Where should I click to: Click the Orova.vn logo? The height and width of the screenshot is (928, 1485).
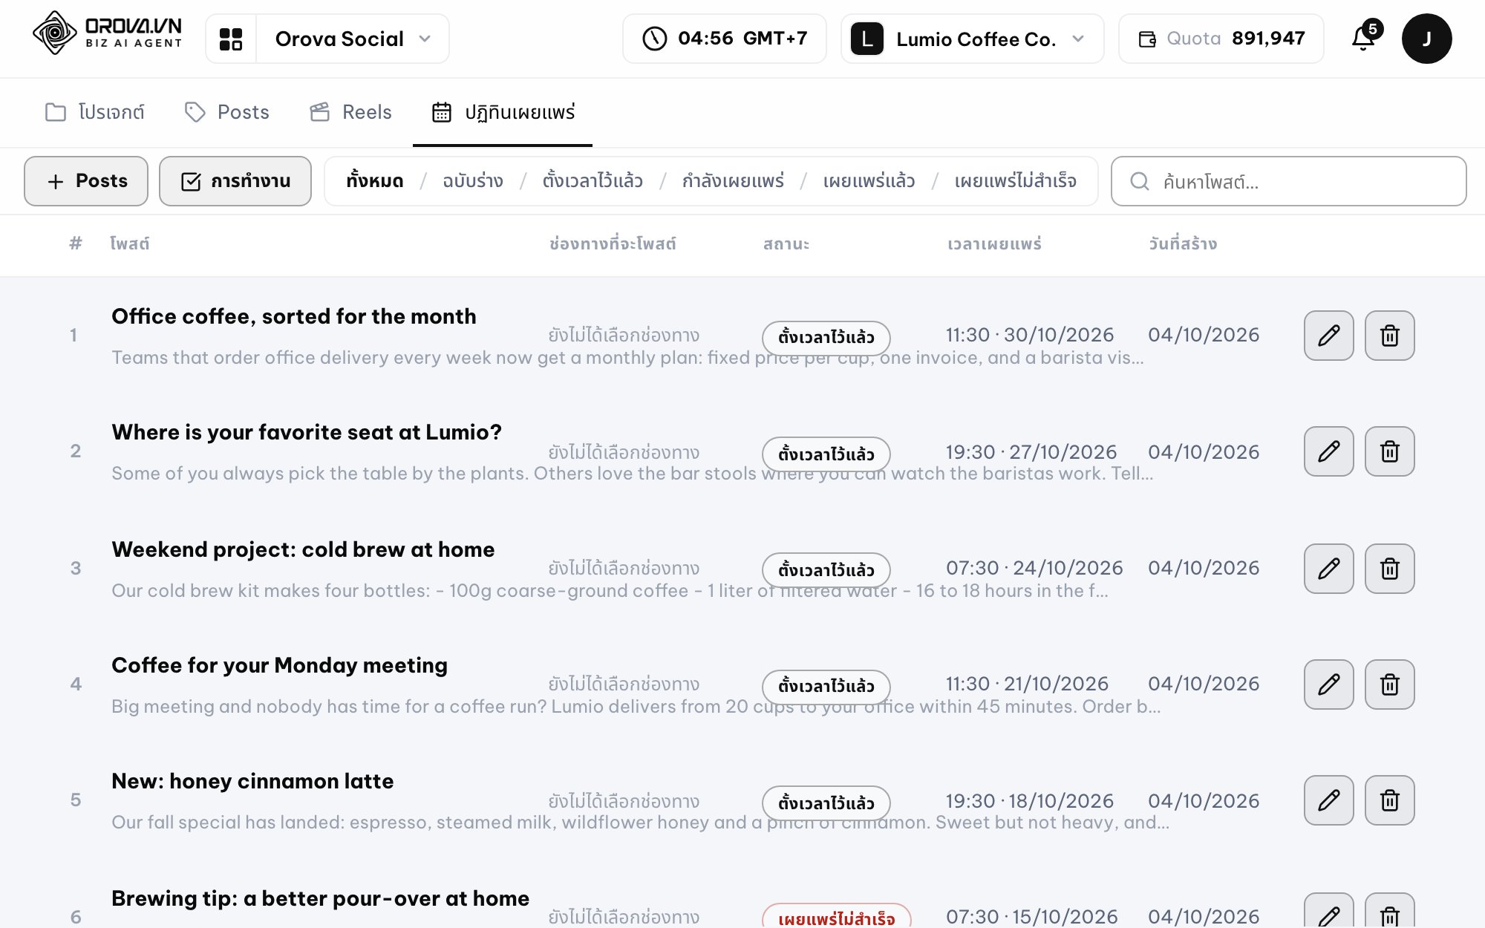[x=108, y=33]
